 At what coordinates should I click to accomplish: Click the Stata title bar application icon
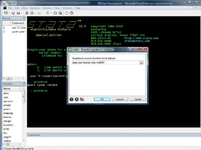click(4, 3)
